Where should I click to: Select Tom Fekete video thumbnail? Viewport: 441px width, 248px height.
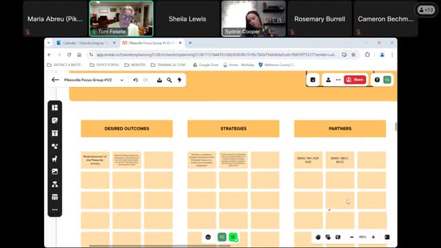[121, 19]
